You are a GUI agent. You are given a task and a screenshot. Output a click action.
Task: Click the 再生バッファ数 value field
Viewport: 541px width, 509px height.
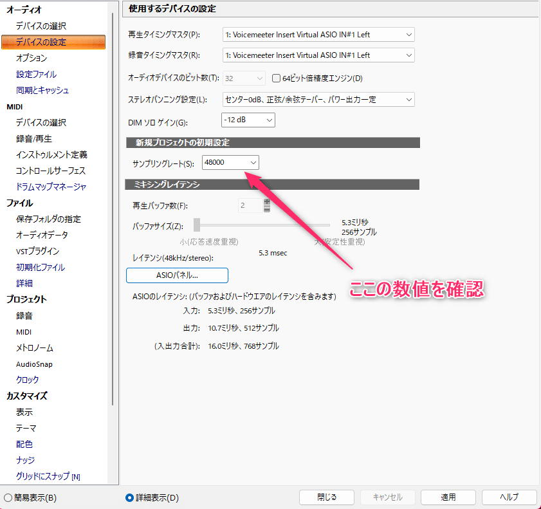click(250, 205)
